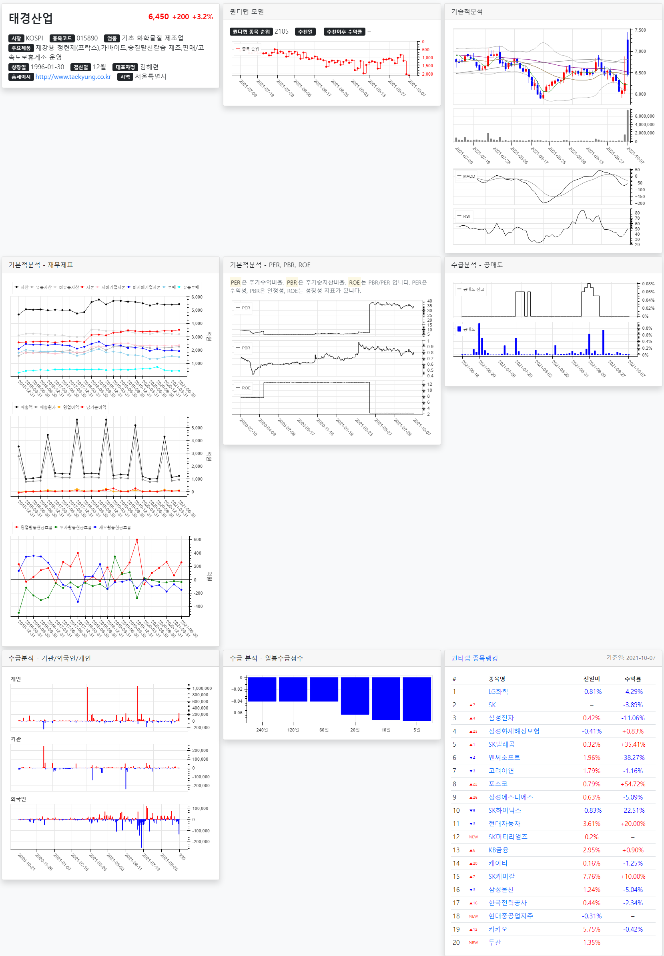Open the 엔씨소프트 stock link
Screen dimensions: 664x956
504,758
